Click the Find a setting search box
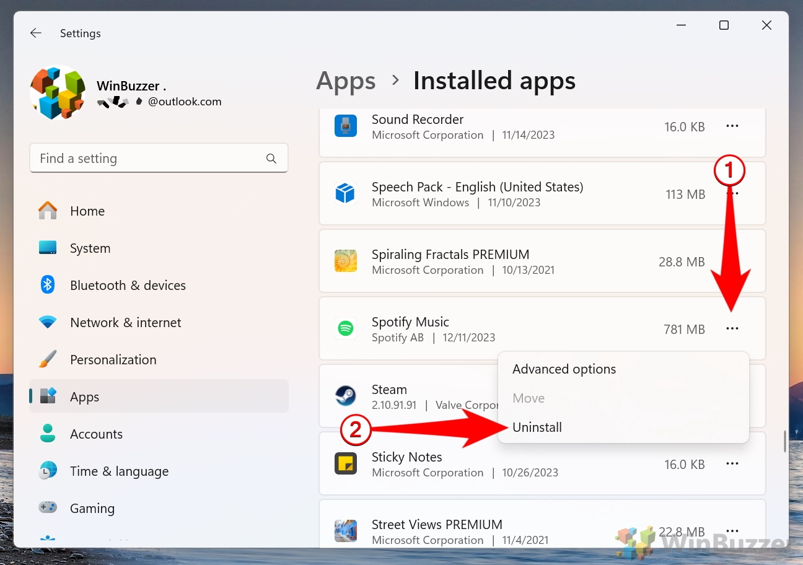The height and width of the screenshot is (565, 803). point(159,159)
